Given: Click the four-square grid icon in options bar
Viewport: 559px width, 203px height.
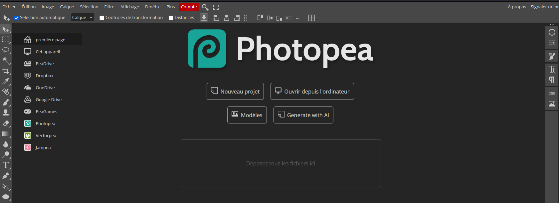Looking at the screenshot, I should pos(312,18).
